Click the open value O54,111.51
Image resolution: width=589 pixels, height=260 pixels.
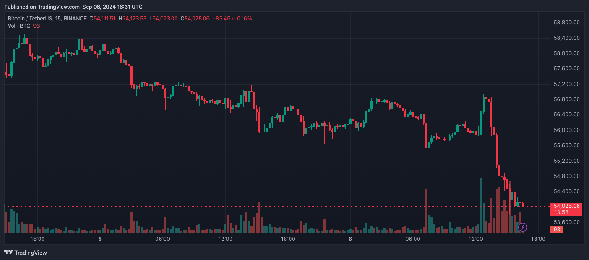tap(103, 19)
